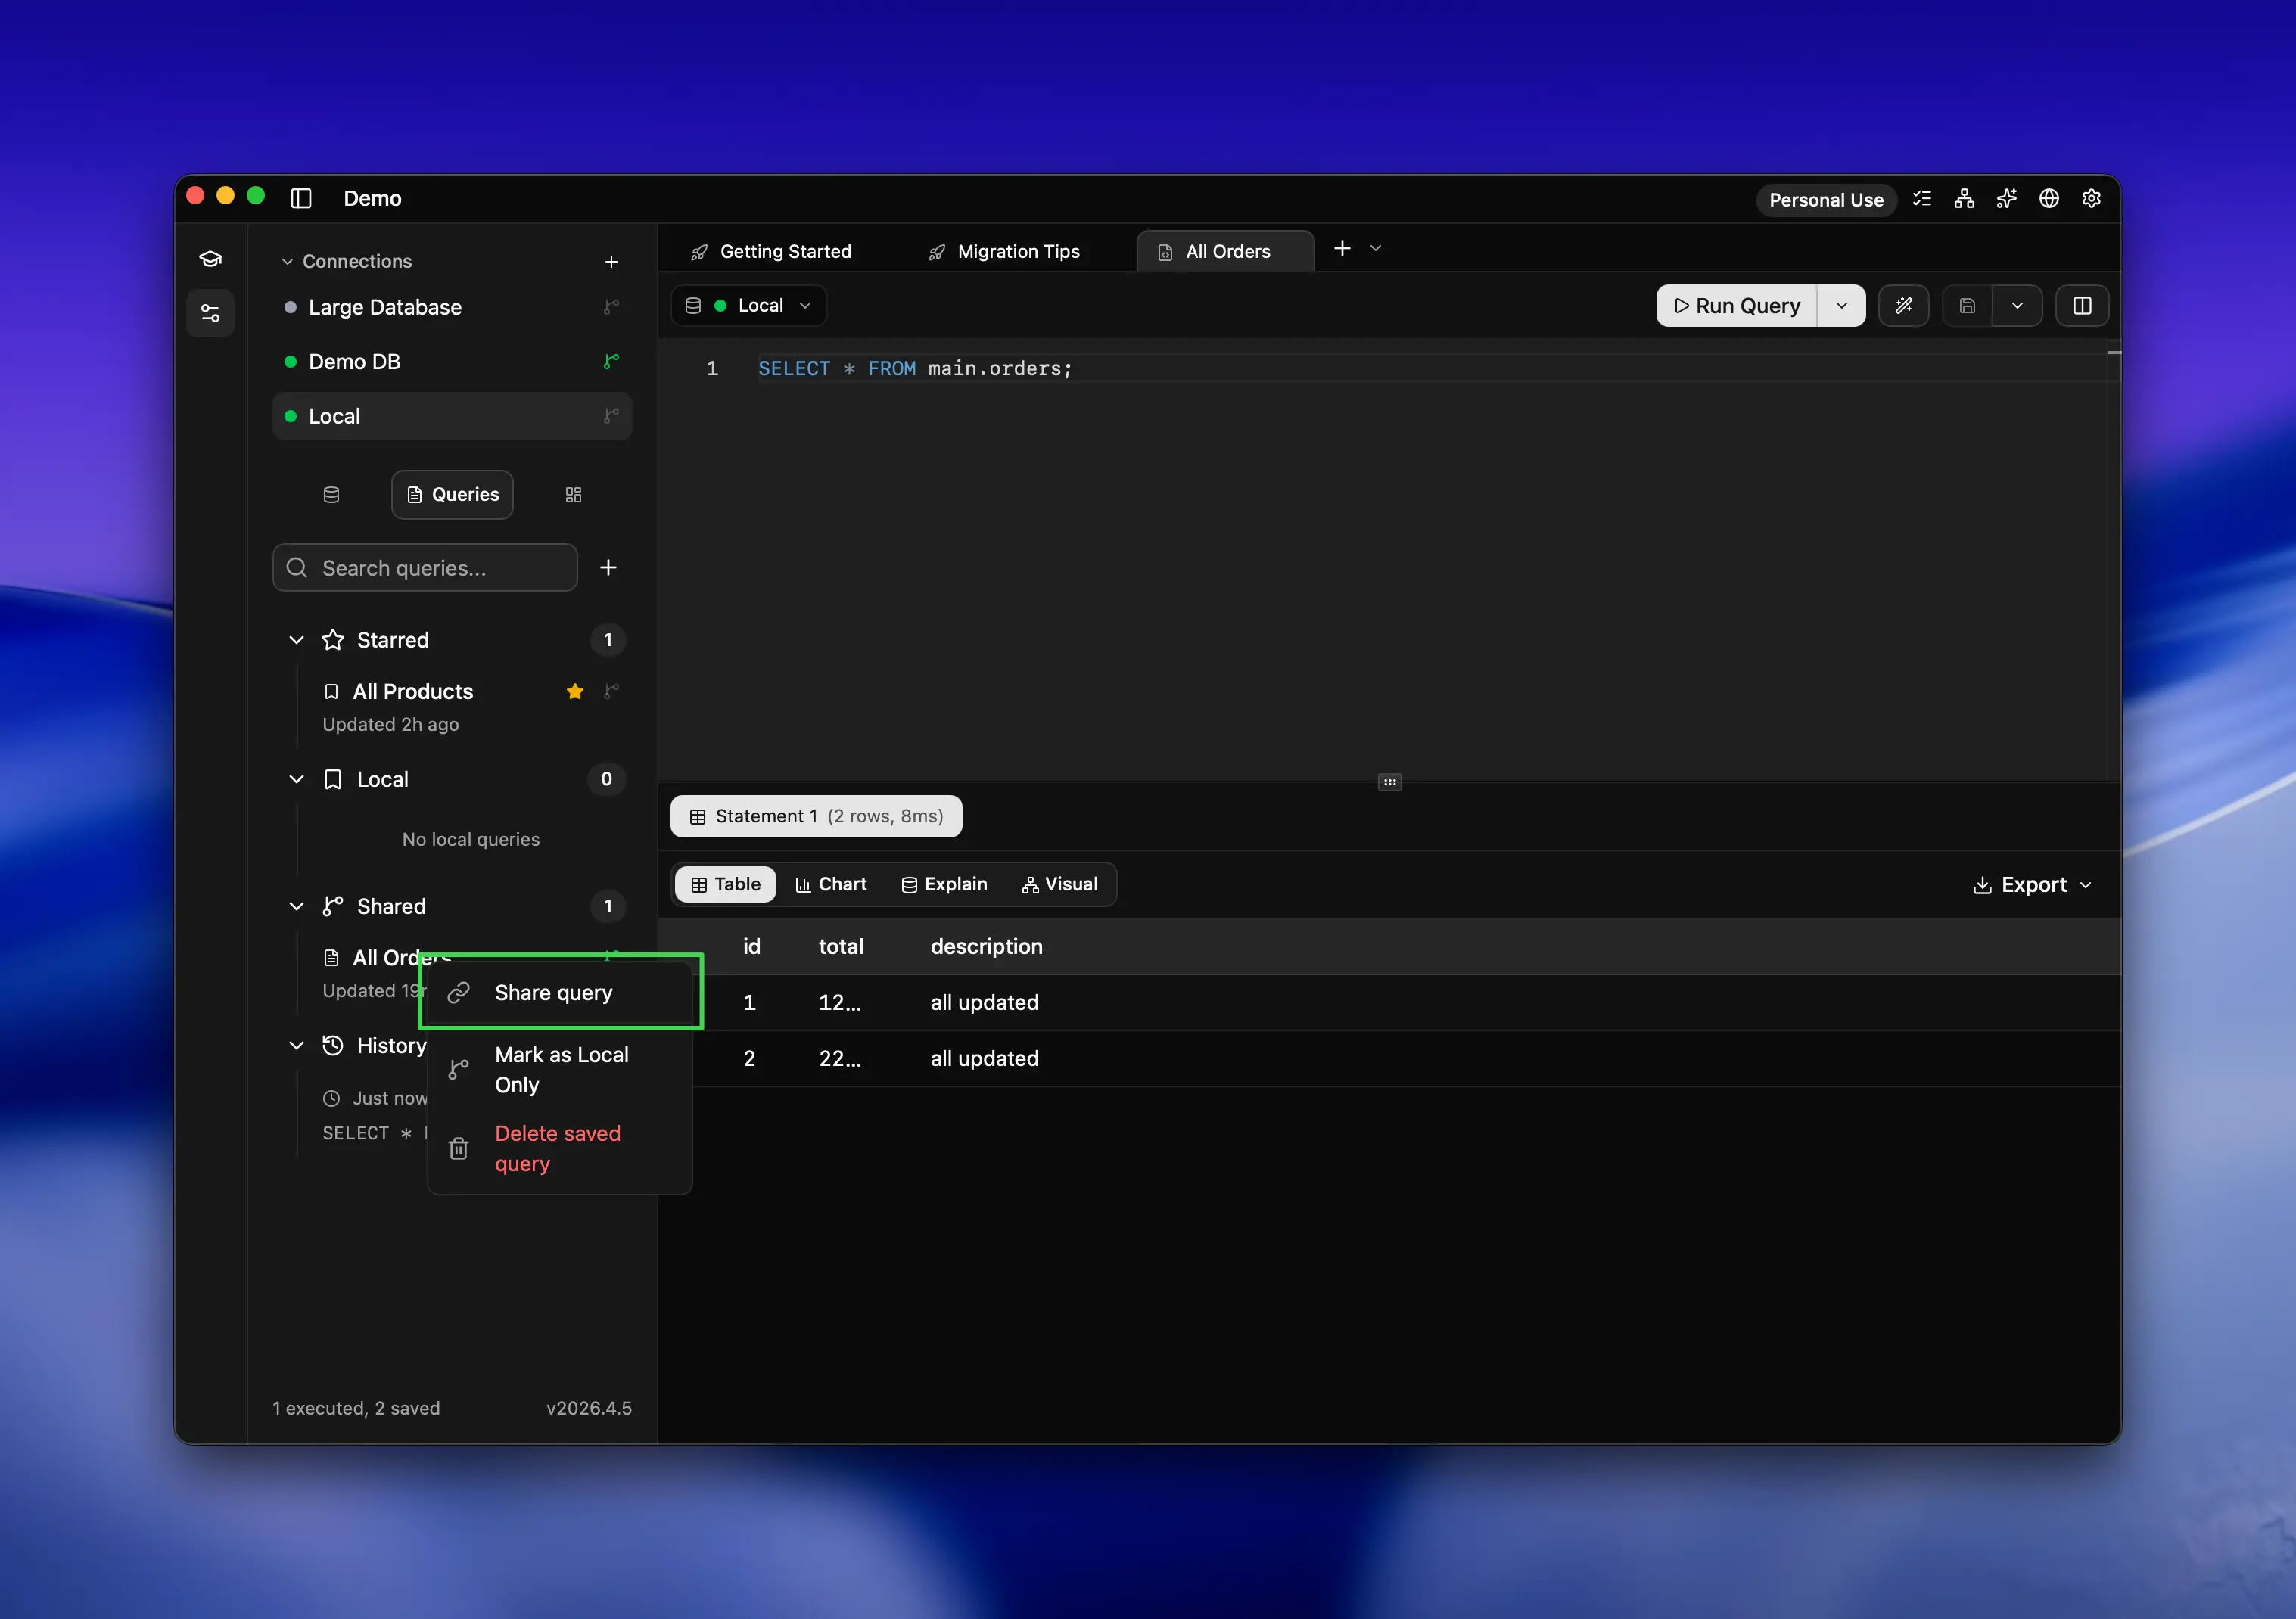The image size is (2296, 1619).
Task: Open the dashboard grid view icon in sidebar
Action: tap(573, 495)
